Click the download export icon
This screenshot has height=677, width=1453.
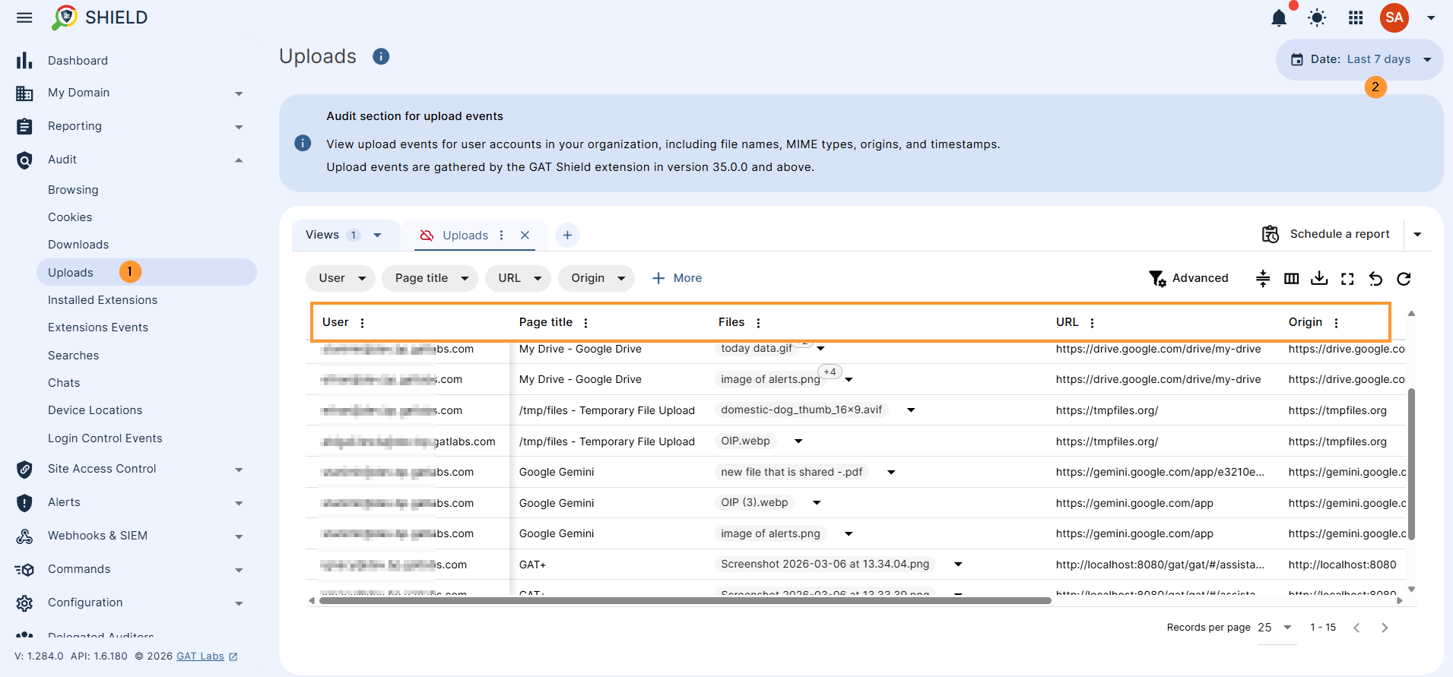[x=1319, y=279]
